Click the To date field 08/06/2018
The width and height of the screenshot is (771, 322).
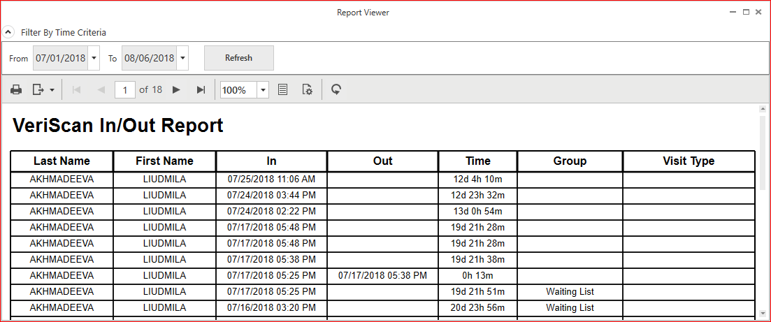click(149, 59)
